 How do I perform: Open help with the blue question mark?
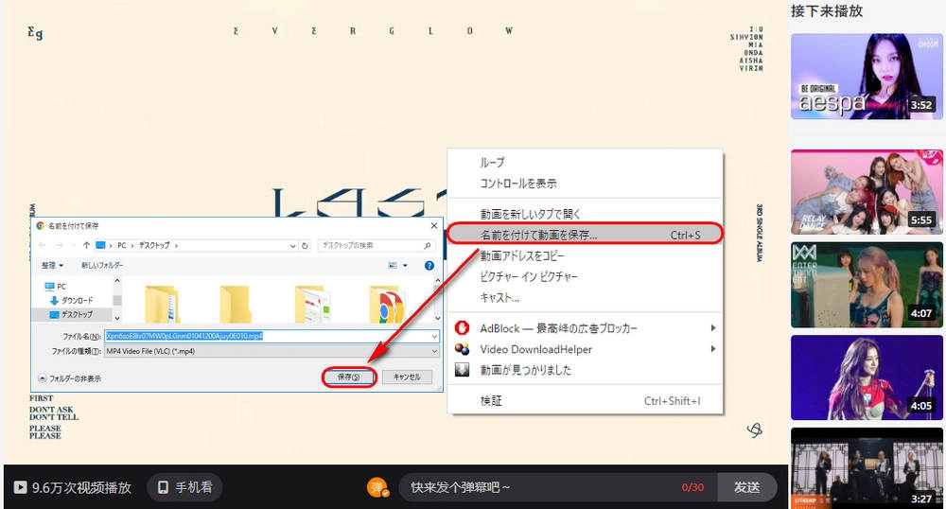point(429,266)
